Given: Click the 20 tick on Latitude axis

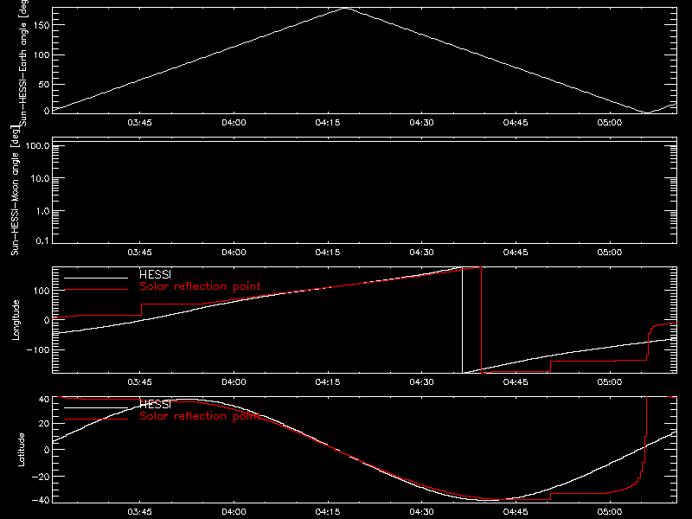Looking at the screenshot, I should click(44, 424).
